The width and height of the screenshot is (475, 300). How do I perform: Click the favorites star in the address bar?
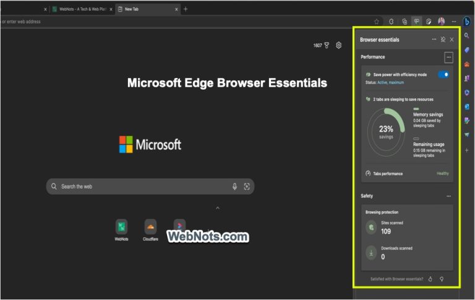(376, 22)
